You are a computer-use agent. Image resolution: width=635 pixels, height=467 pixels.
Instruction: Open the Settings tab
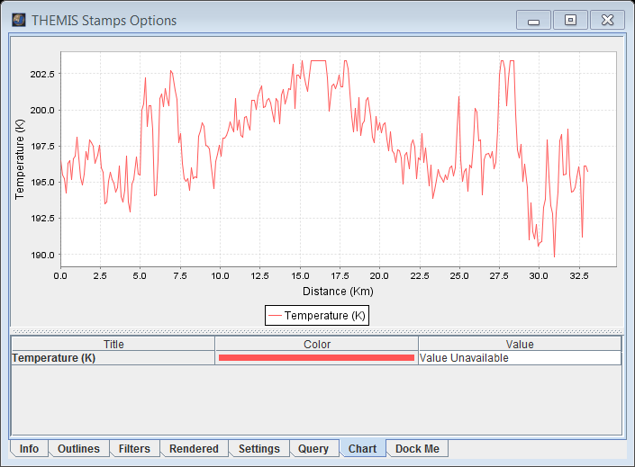point(259,448)
